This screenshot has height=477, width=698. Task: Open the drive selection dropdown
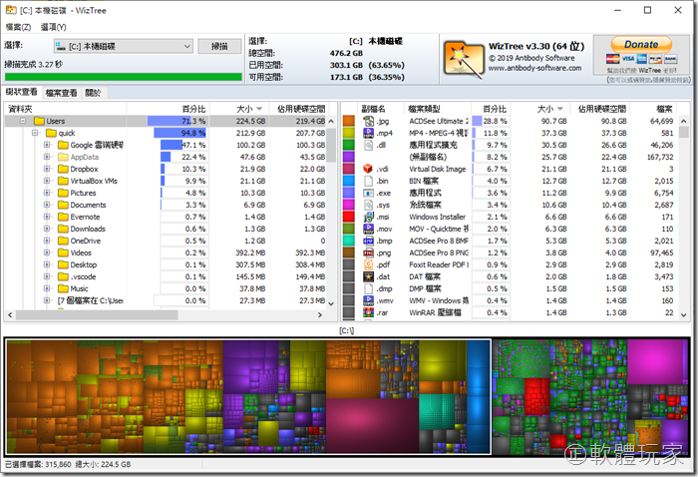tap(185, 46)
